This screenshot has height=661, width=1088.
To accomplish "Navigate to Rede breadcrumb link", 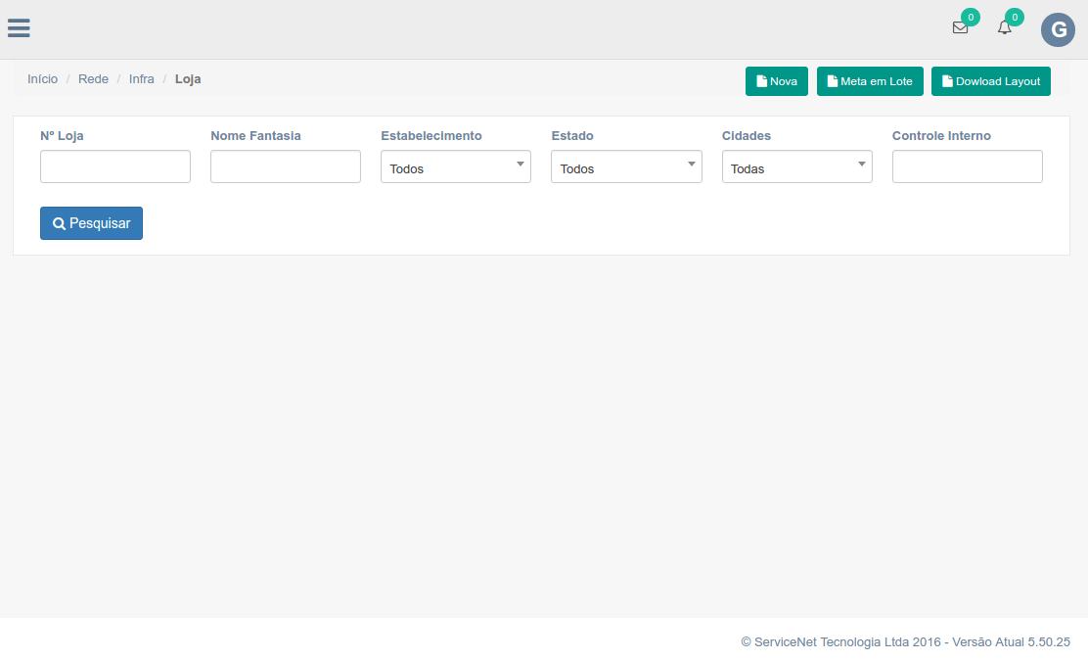I will tap(93, 78).
